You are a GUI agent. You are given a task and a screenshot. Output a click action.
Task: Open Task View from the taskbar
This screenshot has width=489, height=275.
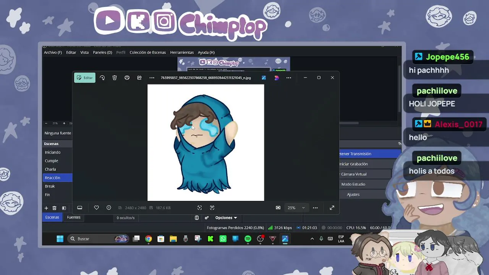pos(136,239)
